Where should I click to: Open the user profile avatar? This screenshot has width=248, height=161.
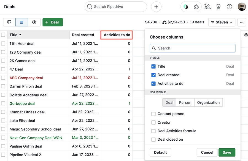click(242, 7)
